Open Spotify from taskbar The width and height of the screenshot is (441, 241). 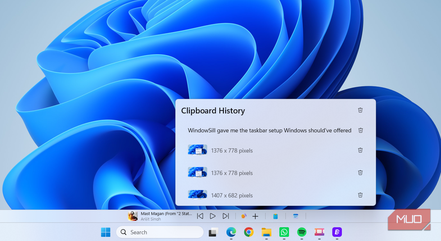[x=302, y=232]
